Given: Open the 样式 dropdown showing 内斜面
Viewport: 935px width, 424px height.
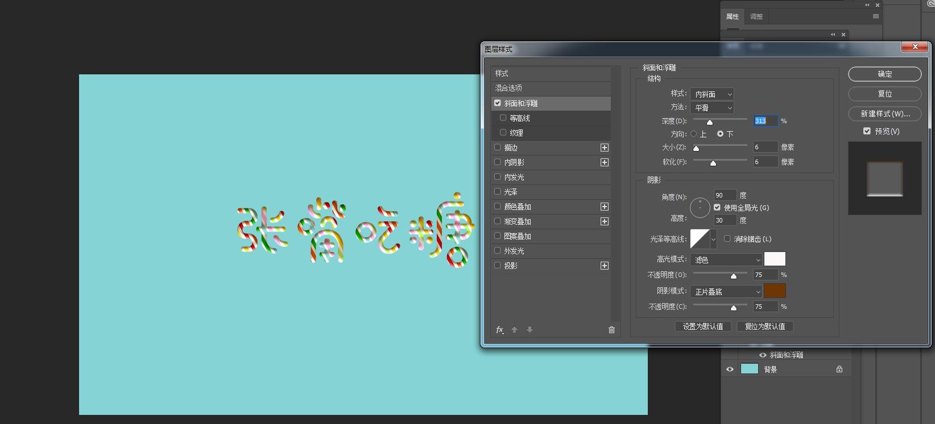Looking at the screenshot, I should [x=712, y=94].
